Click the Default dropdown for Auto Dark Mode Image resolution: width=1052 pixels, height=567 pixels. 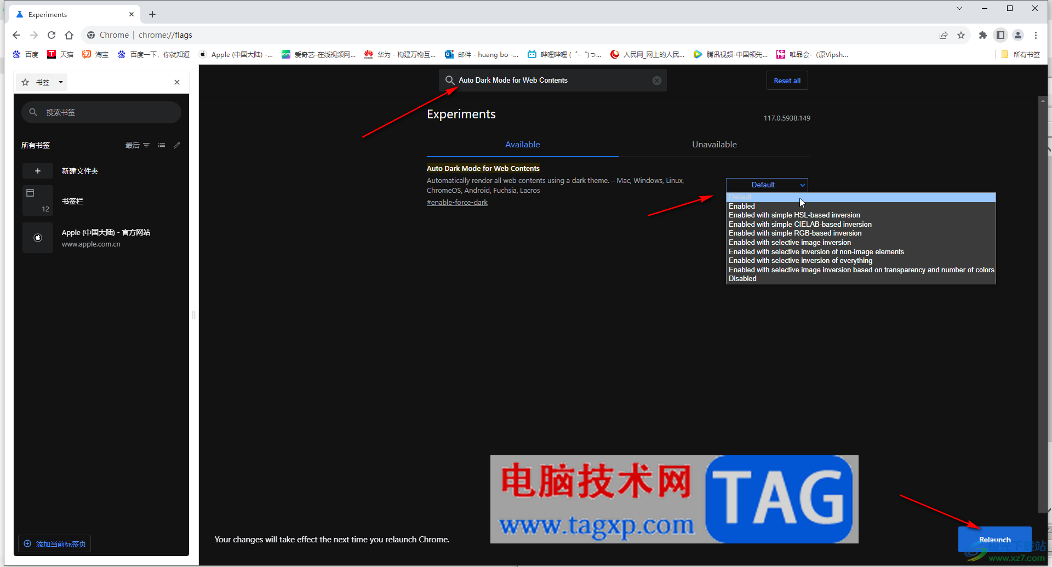click(767, 185)
